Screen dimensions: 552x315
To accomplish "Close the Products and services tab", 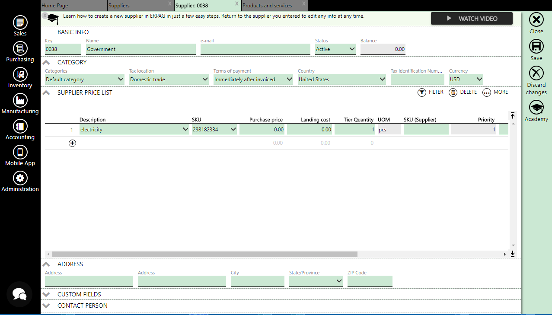I will [x=303, y=3].
